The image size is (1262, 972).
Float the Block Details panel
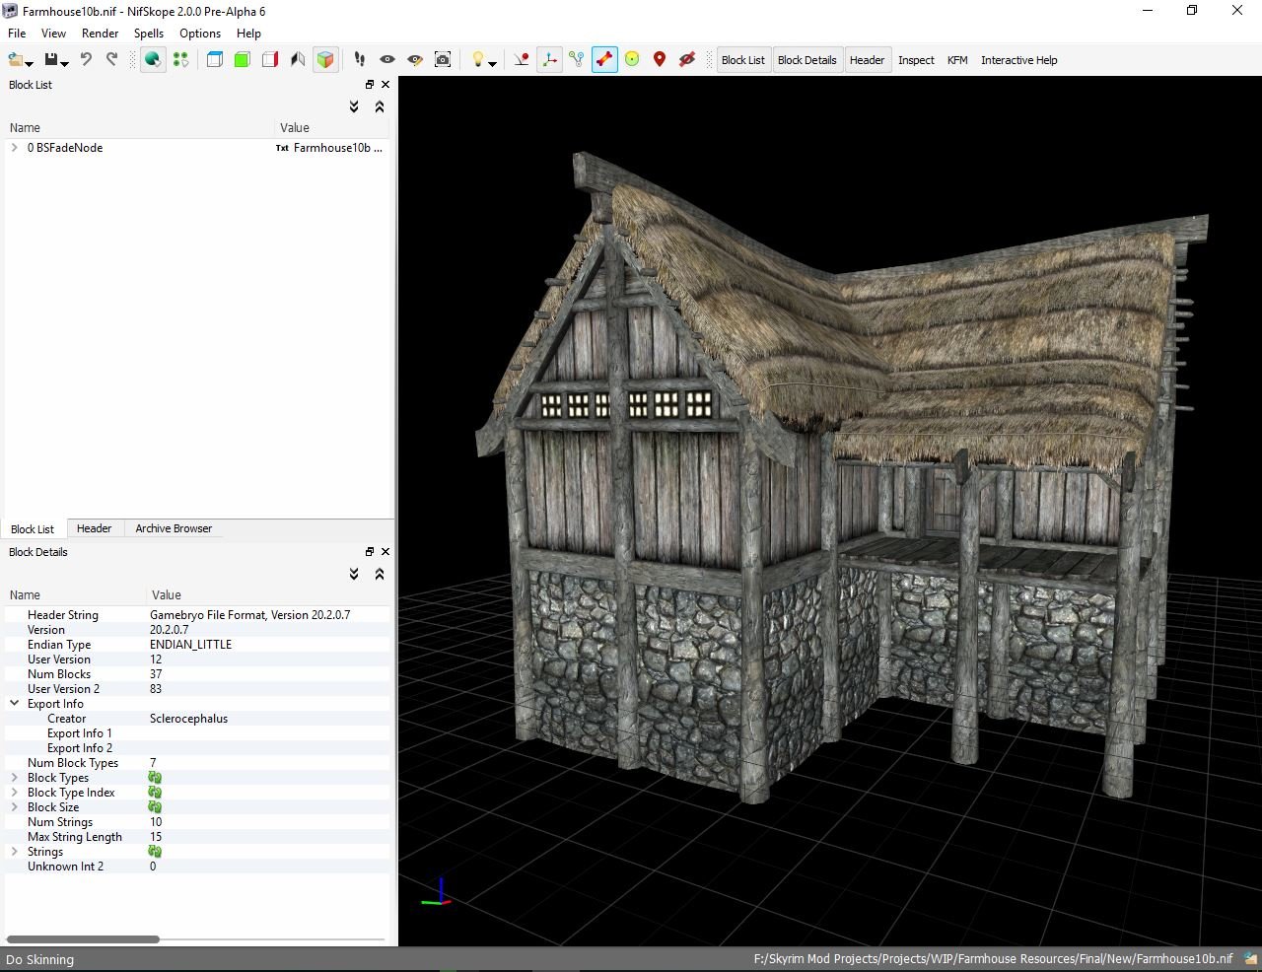tap(370, 552)
